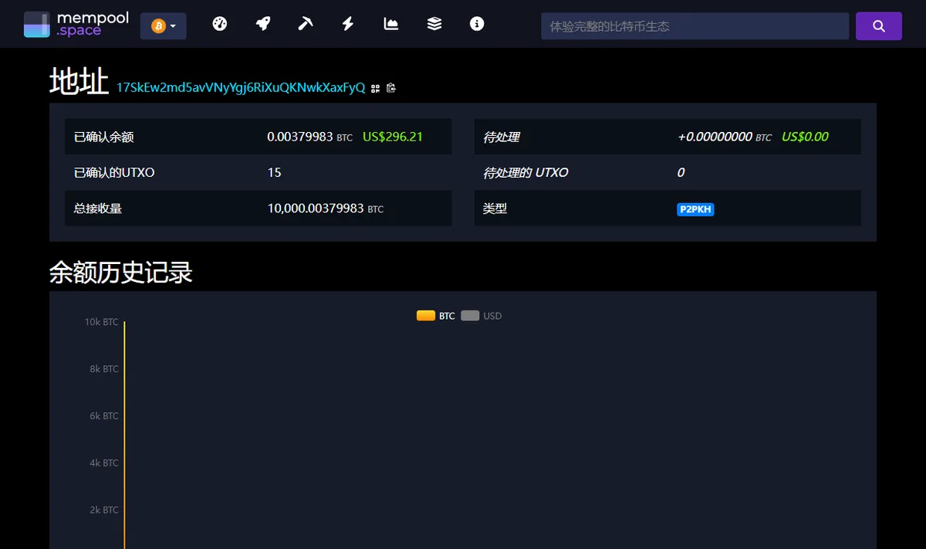Click the confirmed balance 0.00379983 BTC value
This screenshot has width=926, height=549.
(x=309, y=137)
